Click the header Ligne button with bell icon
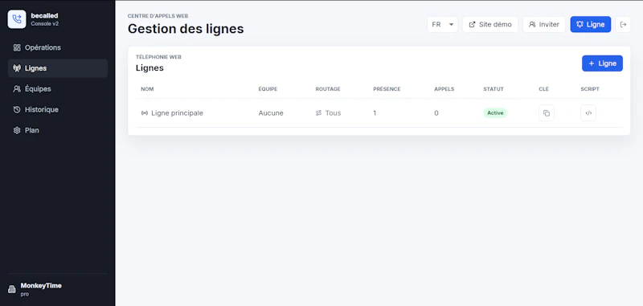The height and width of the screenshot is (306, 643). [x=591, y=25]
